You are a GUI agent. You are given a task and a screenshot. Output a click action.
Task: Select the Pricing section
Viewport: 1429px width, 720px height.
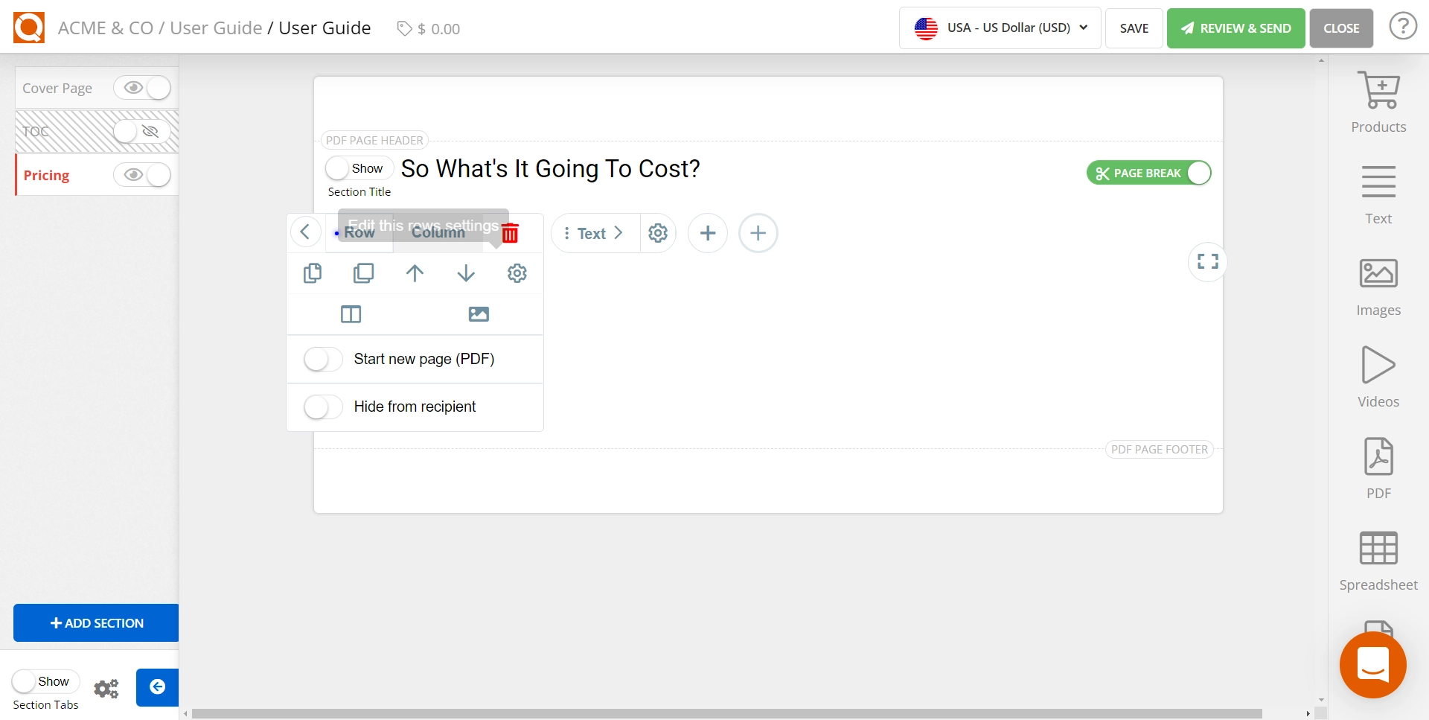(x=46, y=175)
